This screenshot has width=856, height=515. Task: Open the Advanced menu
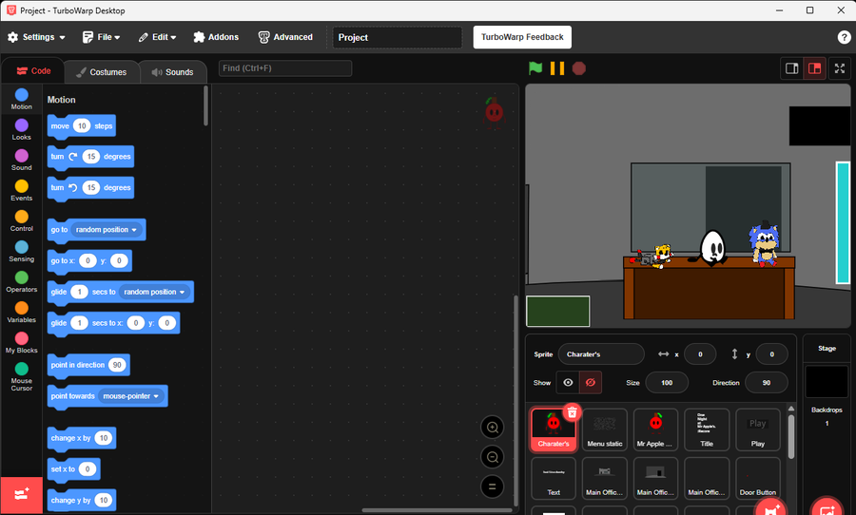click(285, 37)
